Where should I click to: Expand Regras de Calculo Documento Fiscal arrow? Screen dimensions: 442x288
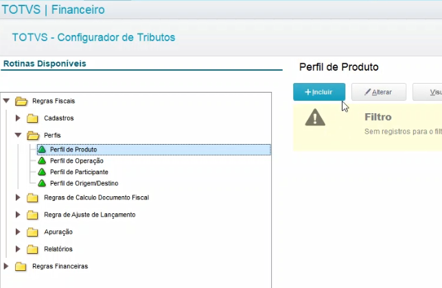[x=18, y=197]
